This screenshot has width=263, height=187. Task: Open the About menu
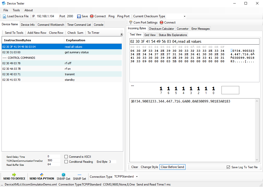click(29, 10)
